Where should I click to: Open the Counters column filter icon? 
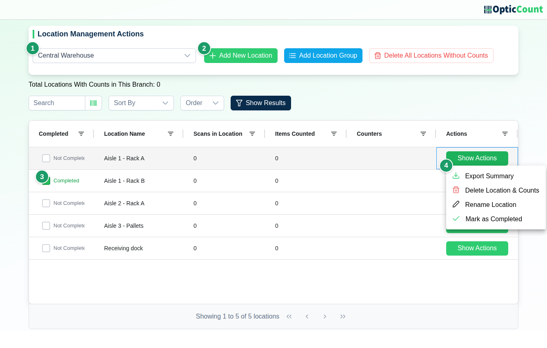pyautogui.click(x=423, y=134)
